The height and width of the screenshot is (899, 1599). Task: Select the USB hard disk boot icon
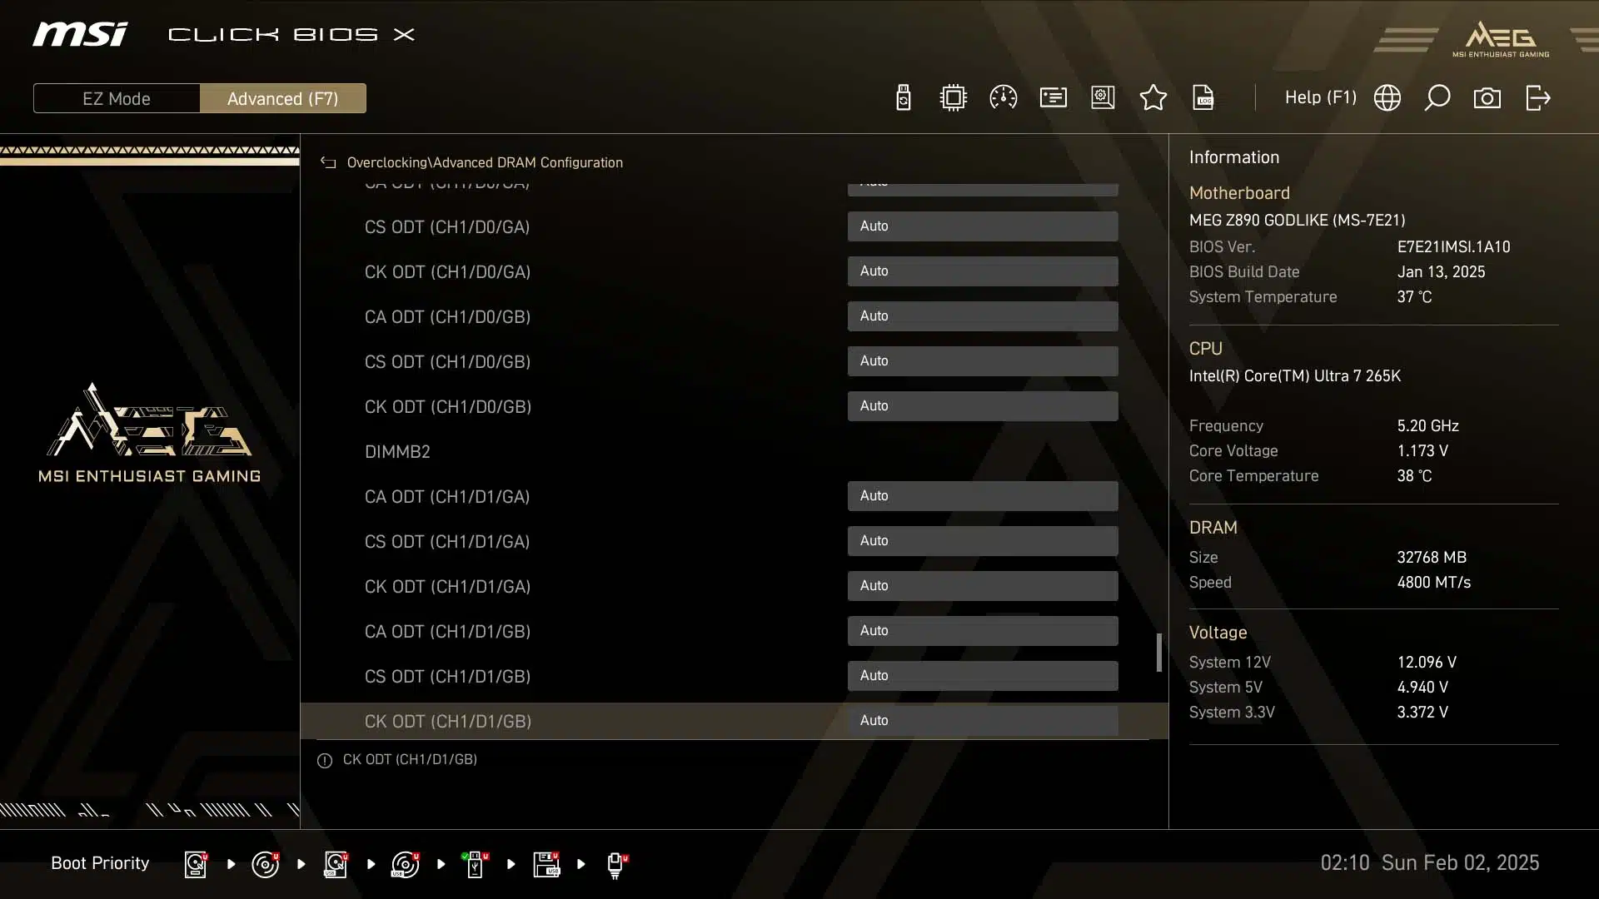[x=336, y=864]
